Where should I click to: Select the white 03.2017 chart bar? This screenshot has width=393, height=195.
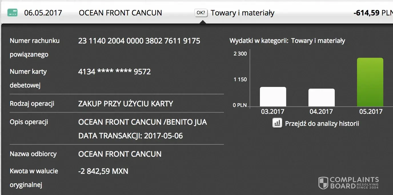(273, 97)
